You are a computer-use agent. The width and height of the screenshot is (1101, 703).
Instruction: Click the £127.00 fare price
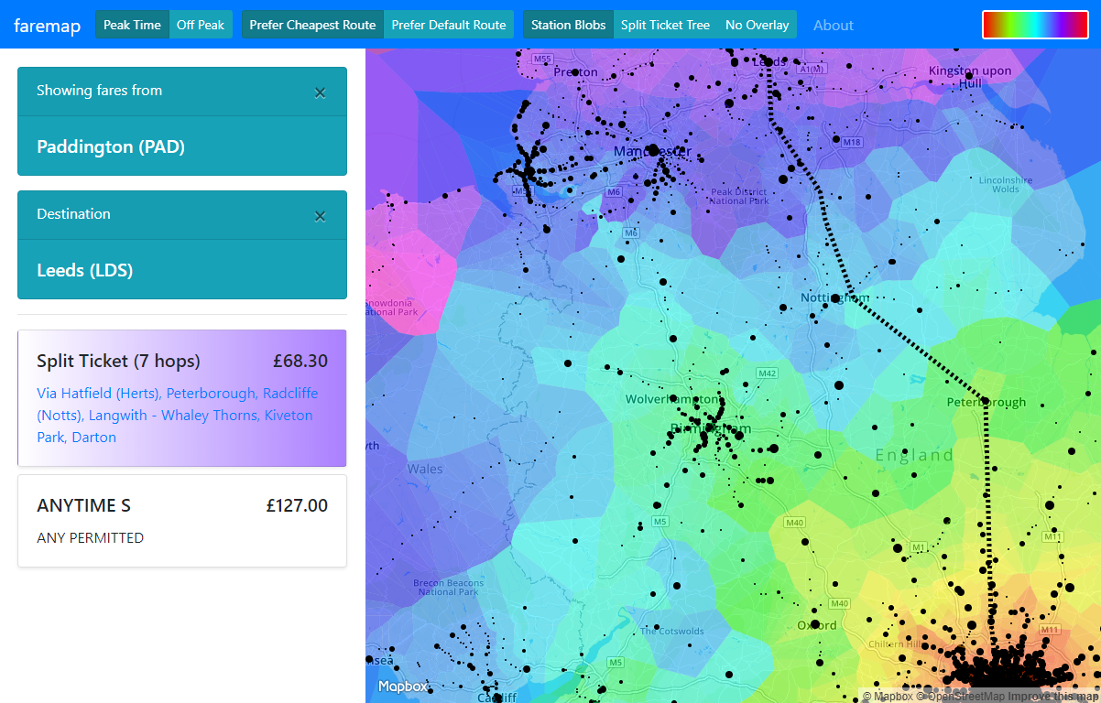pos(297,505)
